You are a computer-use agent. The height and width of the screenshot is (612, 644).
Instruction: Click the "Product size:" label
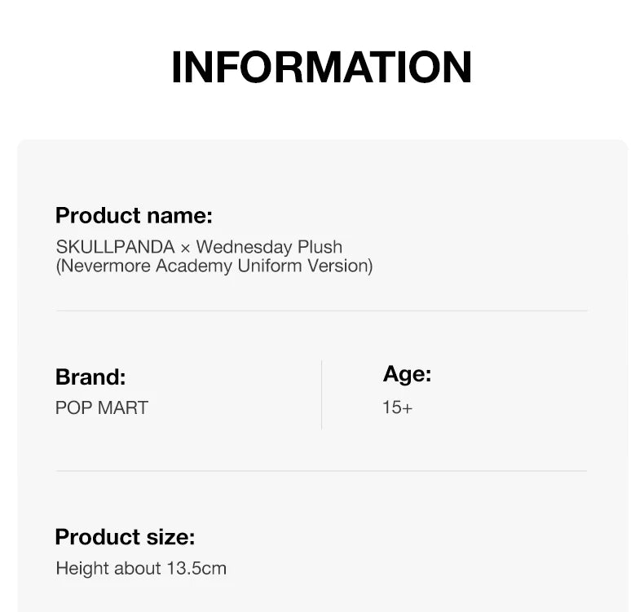coord(125,537)
